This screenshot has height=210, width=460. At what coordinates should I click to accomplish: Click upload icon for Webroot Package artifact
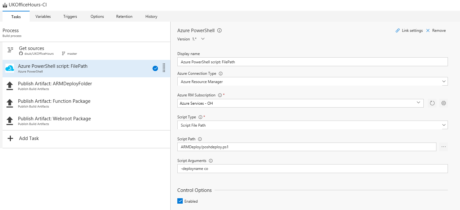pos(10,121)
